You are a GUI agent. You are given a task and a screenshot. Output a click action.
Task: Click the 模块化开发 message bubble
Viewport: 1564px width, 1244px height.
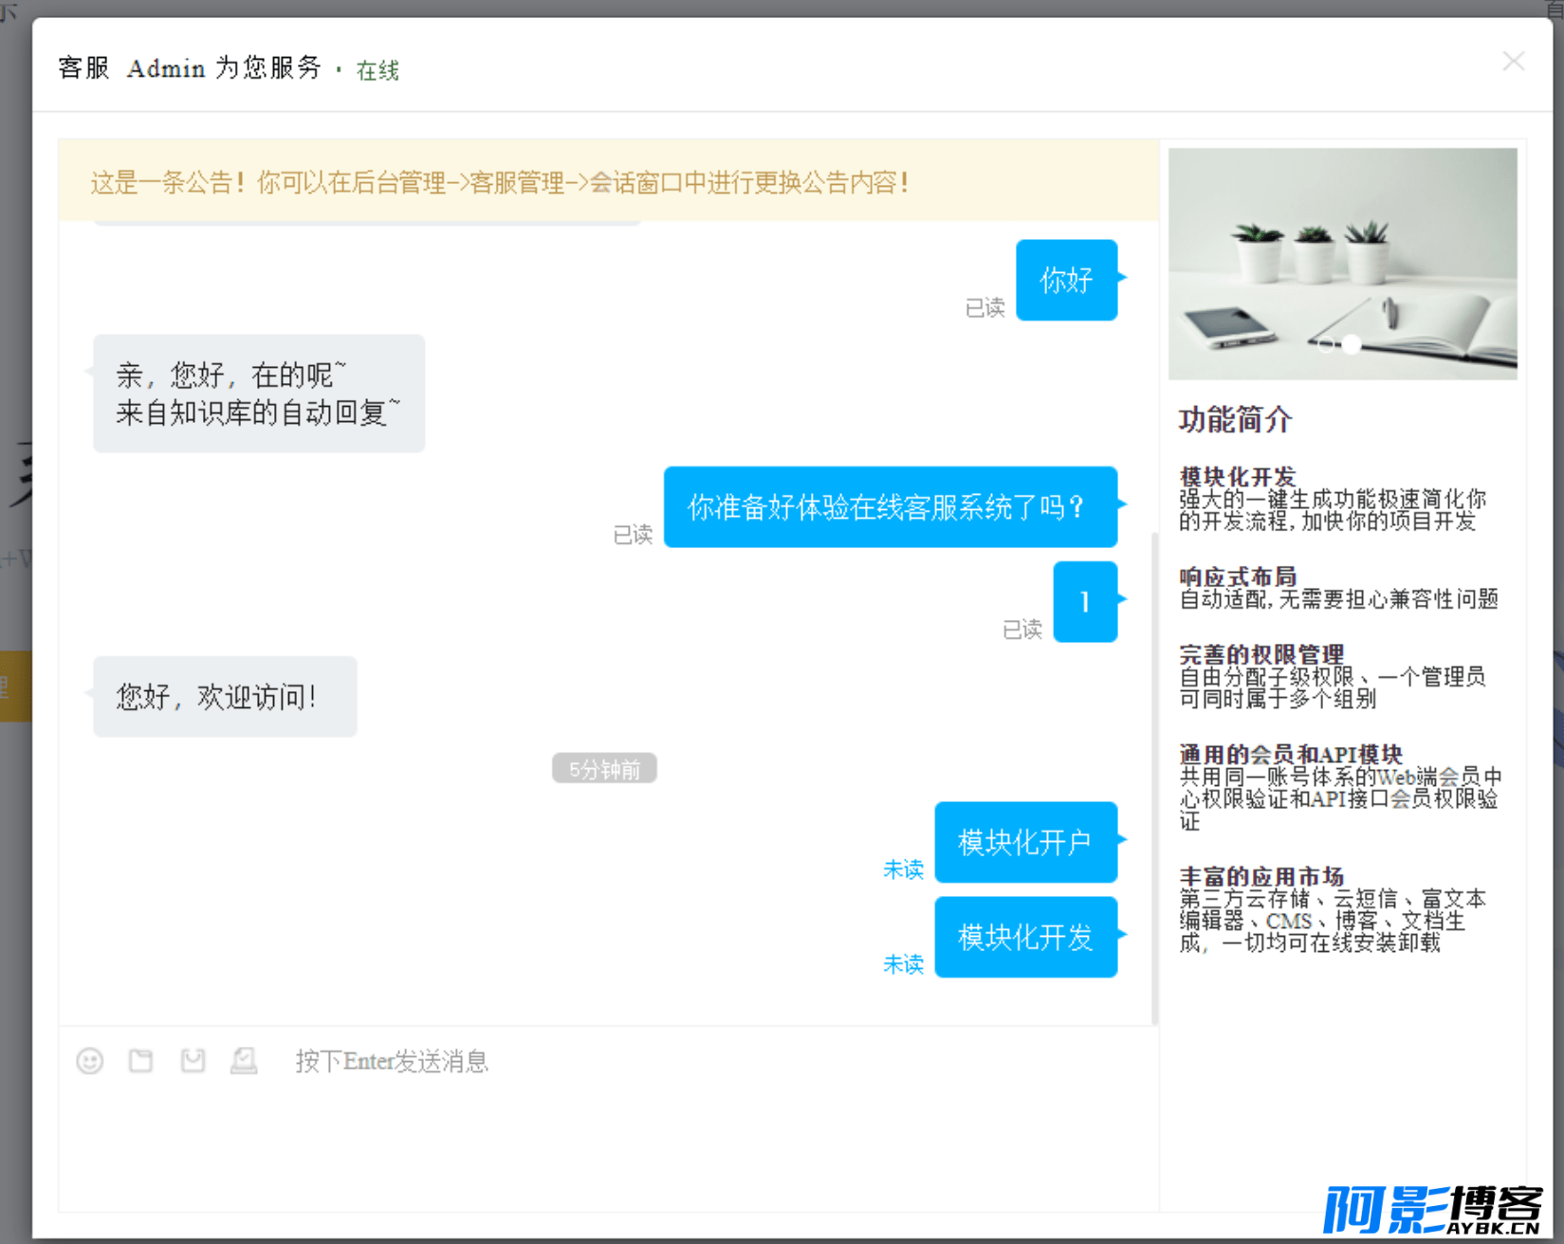1025,937
